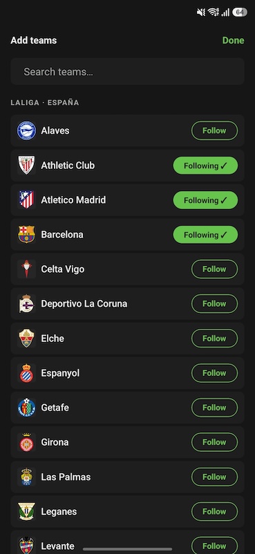Follow Girona
Viewport: 255px width, 554px height.
pos(214,443)
